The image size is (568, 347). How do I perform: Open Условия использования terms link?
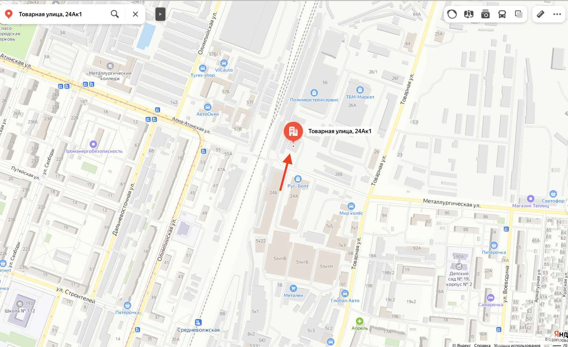(x=517, y=345)
